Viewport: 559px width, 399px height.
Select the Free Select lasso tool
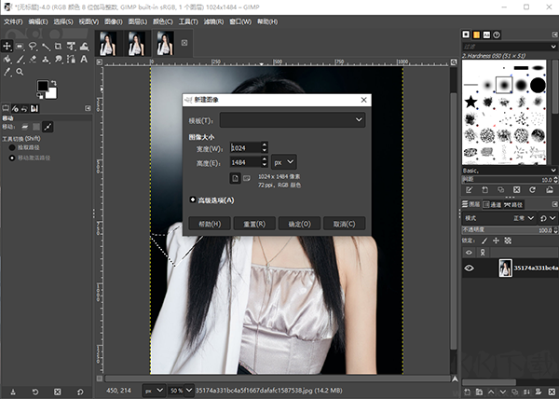coord(33,45)
